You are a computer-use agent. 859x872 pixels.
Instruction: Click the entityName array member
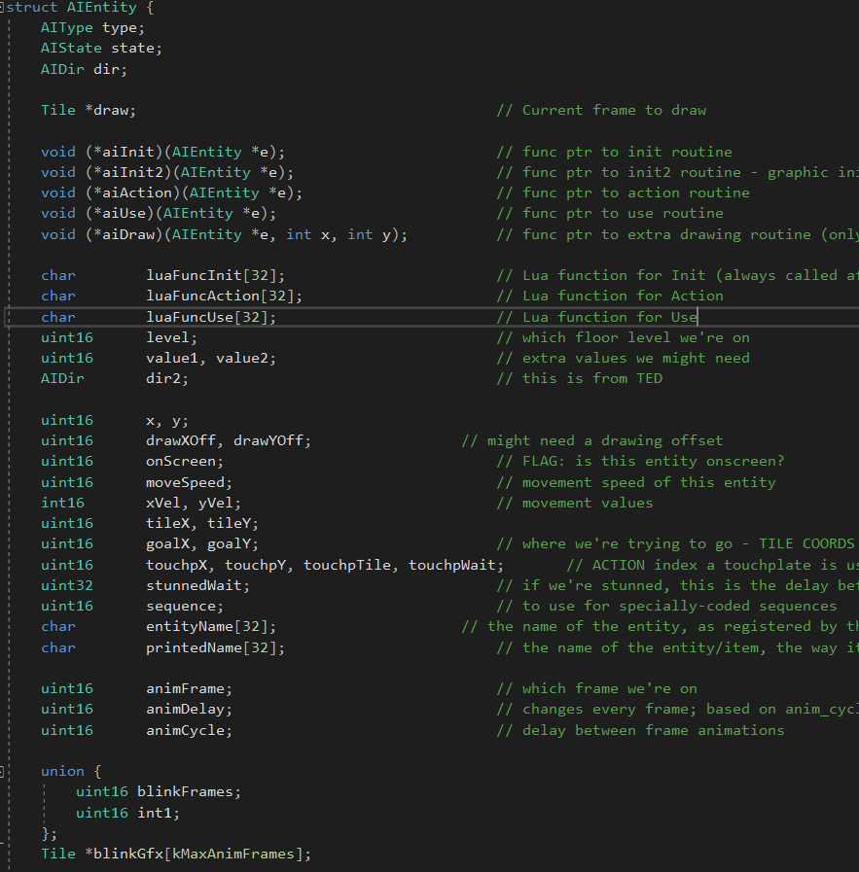[x=189, y=627]
